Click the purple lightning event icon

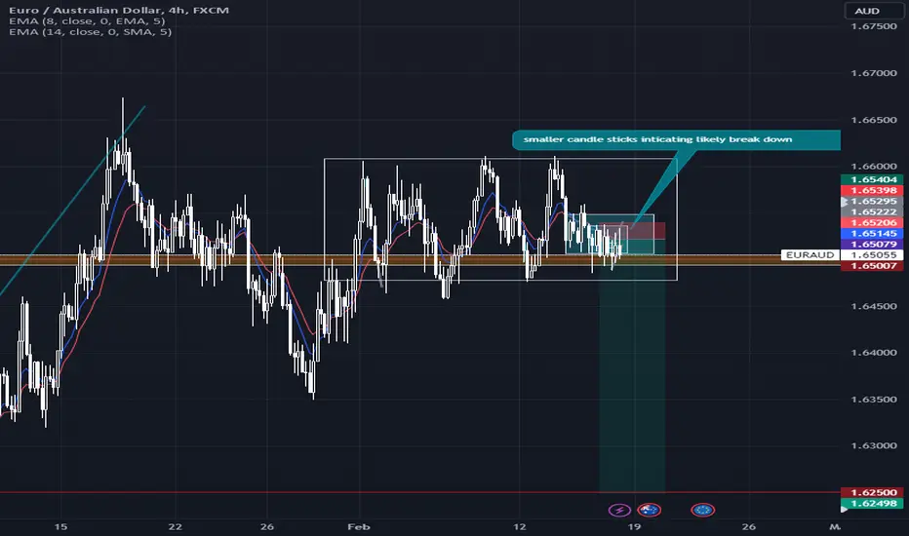619,510
